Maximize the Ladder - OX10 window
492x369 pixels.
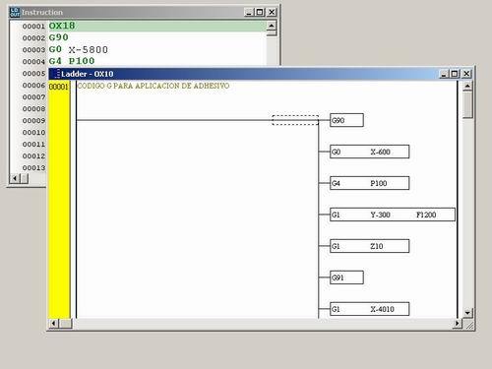(x=455, y=74)
